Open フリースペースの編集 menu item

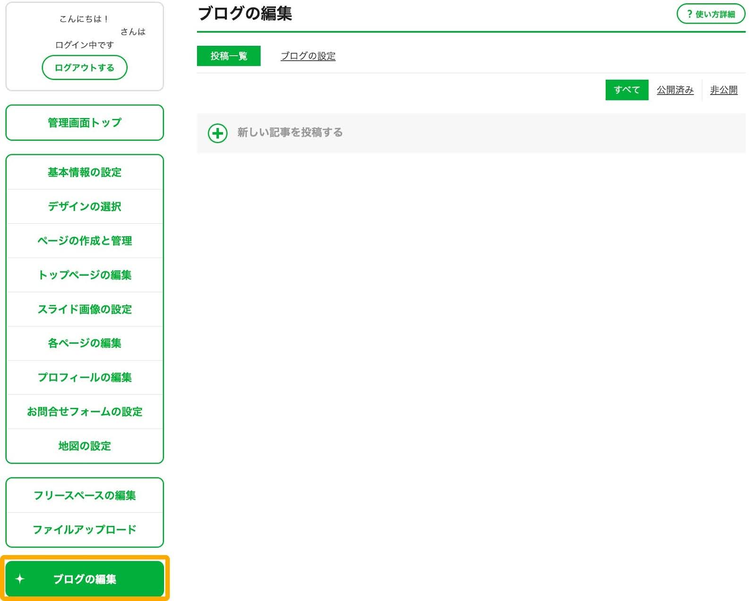pos(85,495)
